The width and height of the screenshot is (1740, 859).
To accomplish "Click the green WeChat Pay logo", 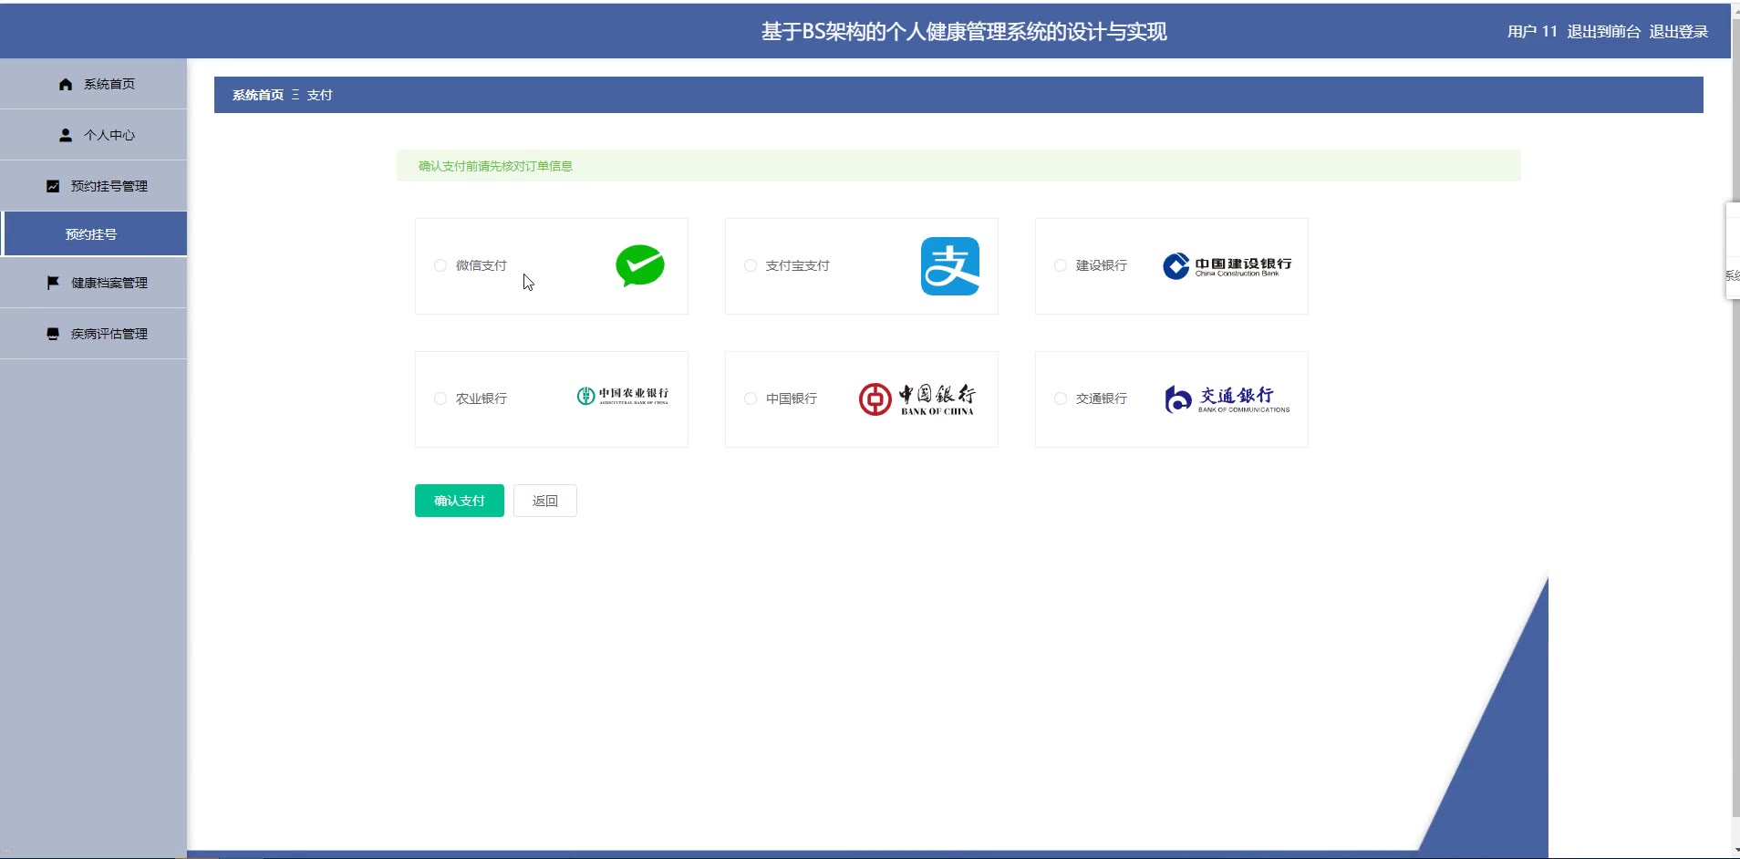I will (x=640, y=265).
